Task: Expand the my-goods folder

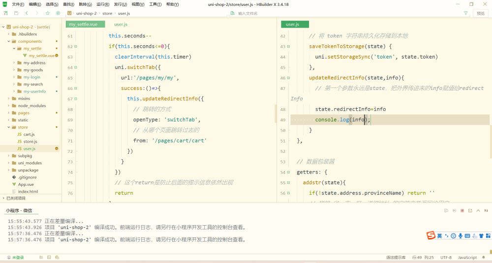Action: click(14, 70)
